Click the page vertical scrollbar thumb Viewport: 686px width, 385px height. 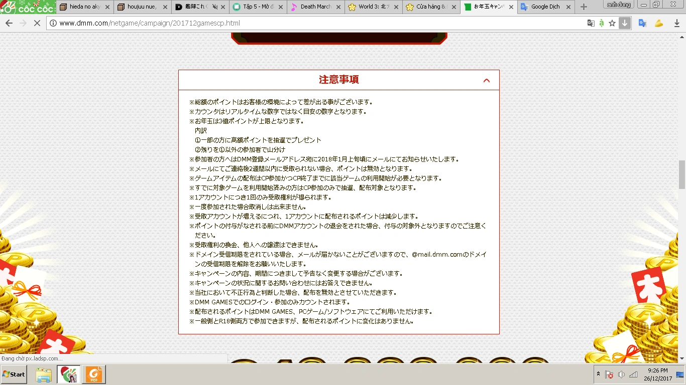[x=681, y=174]
